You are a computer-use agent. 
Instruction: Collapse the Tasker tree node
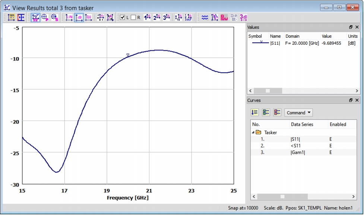tap(253, 133)
